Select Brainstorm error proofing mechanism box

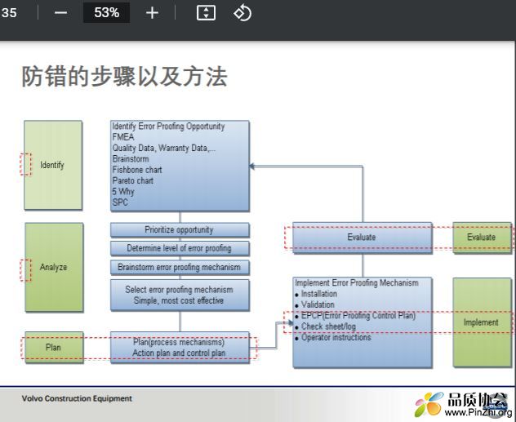[x=180, y=267]
